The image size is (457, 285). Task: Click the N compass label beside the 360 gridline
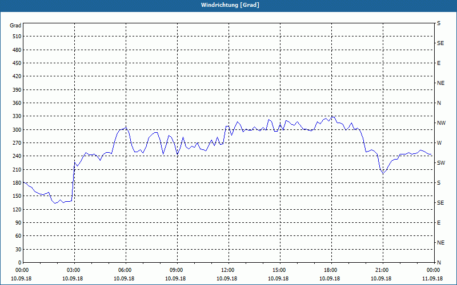[439, 103]
